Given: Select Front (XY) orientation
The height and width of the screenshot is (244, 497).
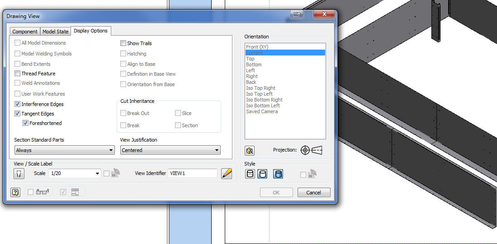Looking at the screenshot, I should pos(285,47).
